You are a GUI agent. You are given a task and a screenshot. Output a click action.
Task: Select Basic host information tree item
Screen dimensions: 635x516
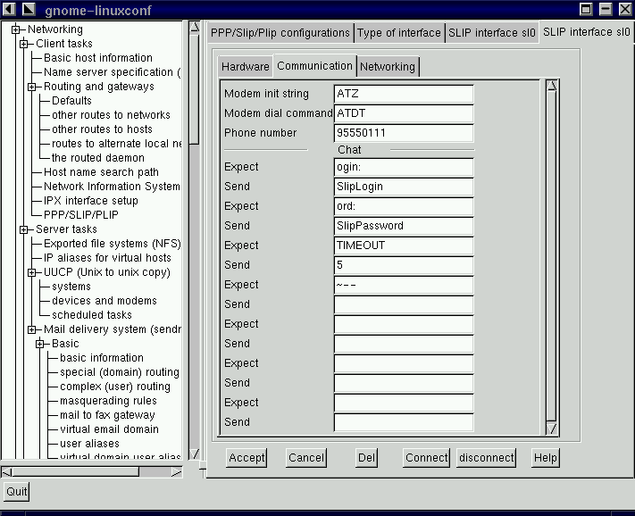98,58
